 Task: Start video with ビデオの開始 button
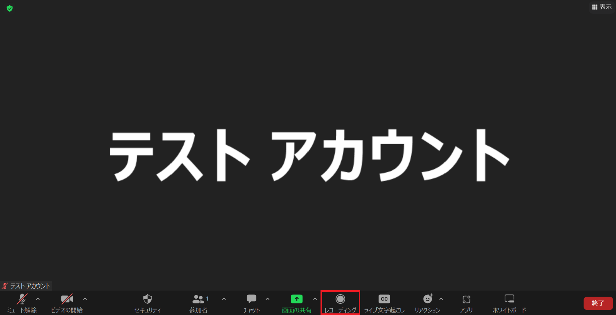pos(67,303)
